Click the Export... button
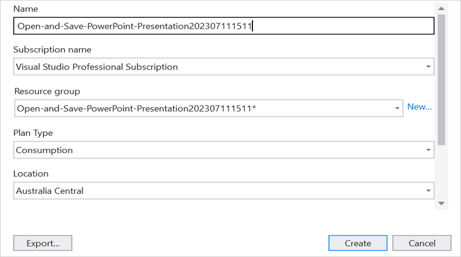This screenshot has height=257, width=461. pos(42,243)
